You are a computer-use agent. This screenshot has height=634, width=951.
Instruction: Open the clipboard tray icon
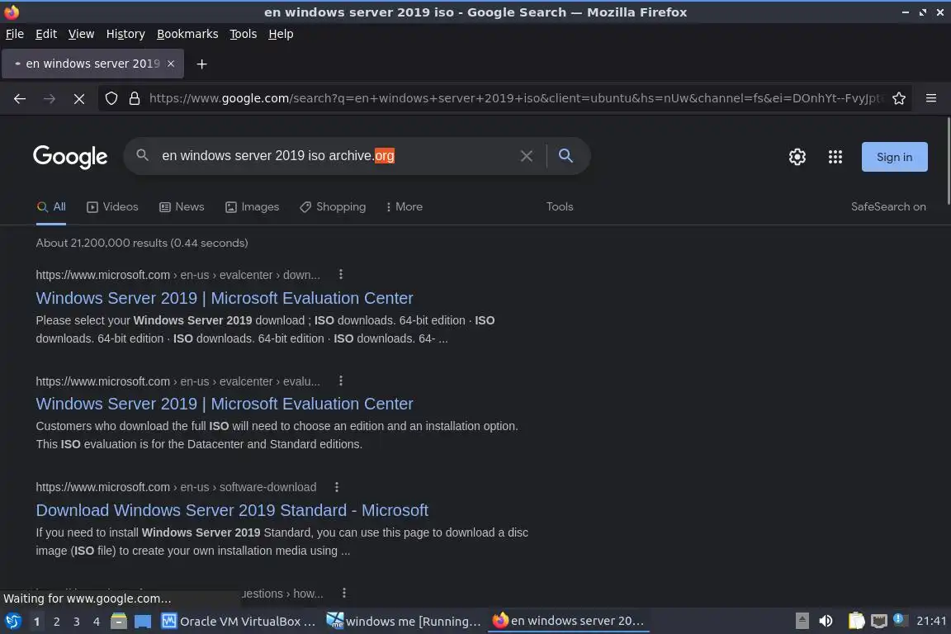coord(856,621)
